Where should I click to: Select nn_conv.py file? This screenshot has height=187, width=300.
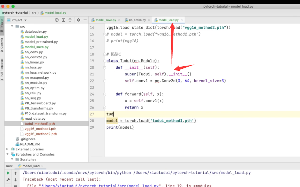point(34,52)
